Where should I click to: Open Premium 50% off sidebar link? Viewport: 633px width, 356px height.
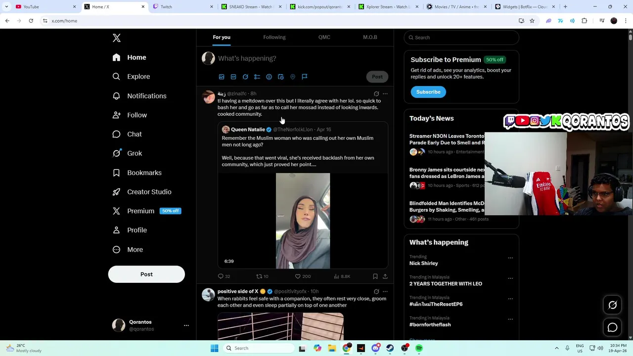pyautogui.click(x=147, y=211)
